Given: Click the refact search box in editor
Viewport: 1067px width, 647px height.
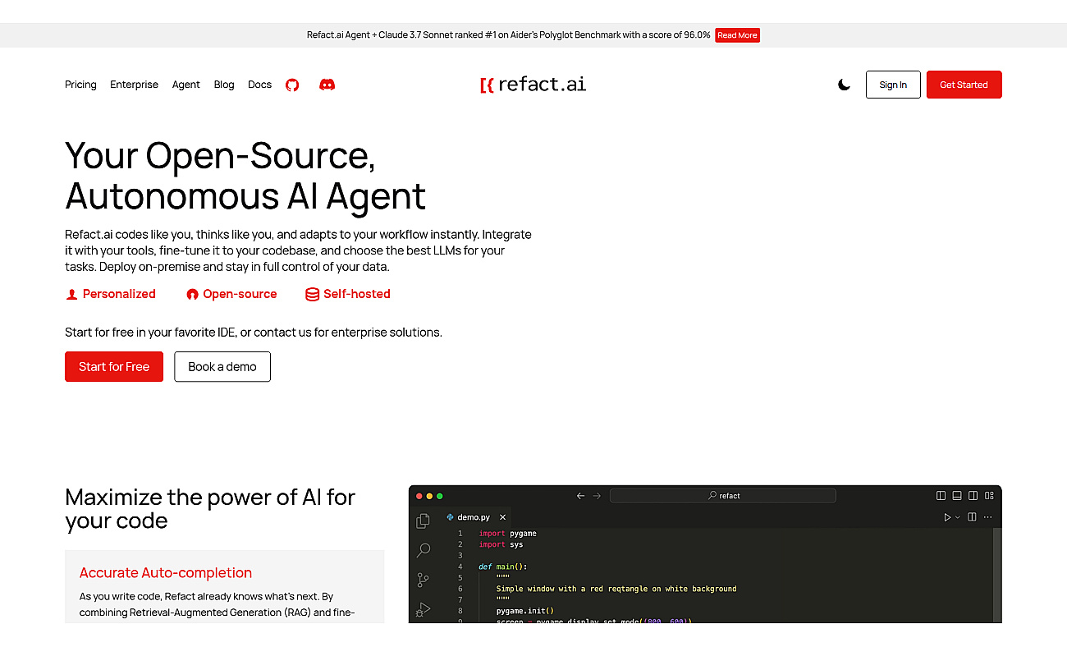Looking at the screenshot, I should tap(722, 496).
